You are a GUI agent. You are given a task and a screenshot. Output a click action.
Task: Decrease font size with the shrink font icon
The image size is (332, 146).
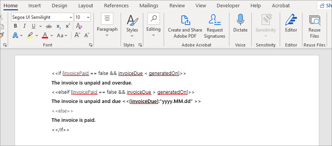87,35
